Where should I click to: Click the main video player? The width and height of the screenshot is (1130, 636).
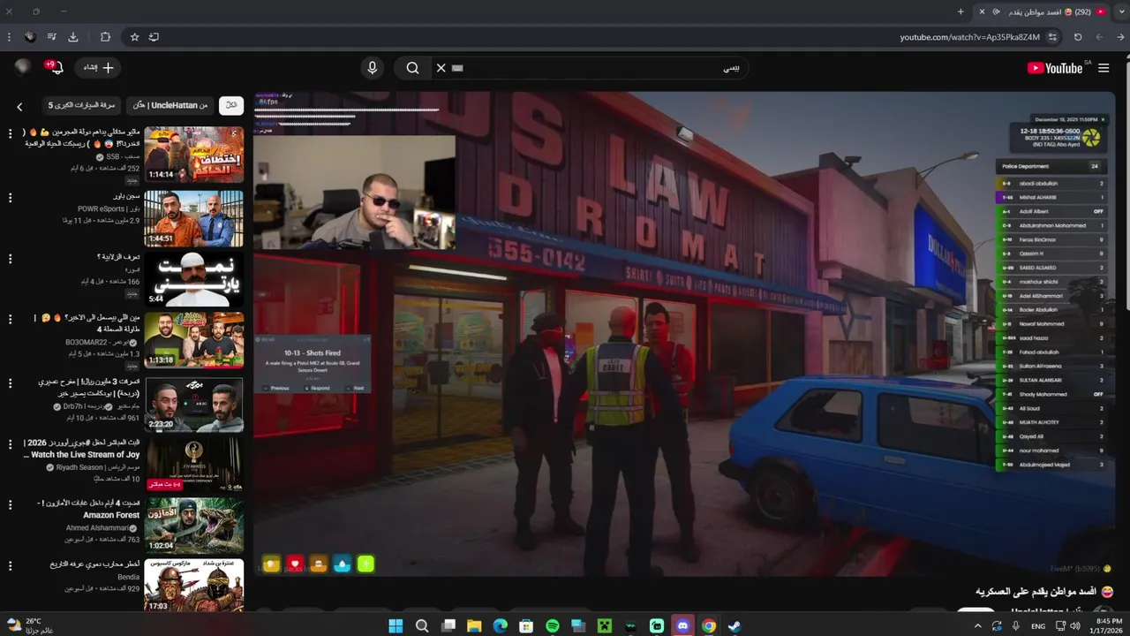[684, 334]
